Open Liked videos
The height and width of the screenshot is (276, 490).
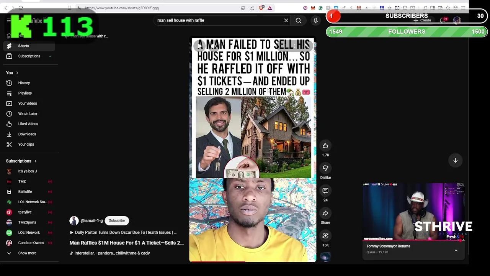pos(29,124)
